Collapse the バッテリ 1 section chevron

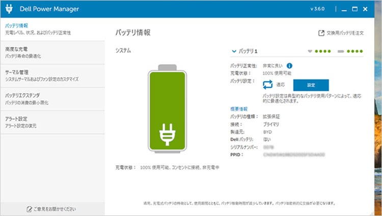tap(234, 51)
